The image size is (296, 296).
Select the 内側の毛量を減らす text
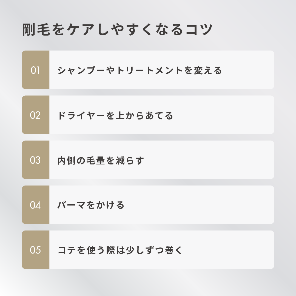101,160
